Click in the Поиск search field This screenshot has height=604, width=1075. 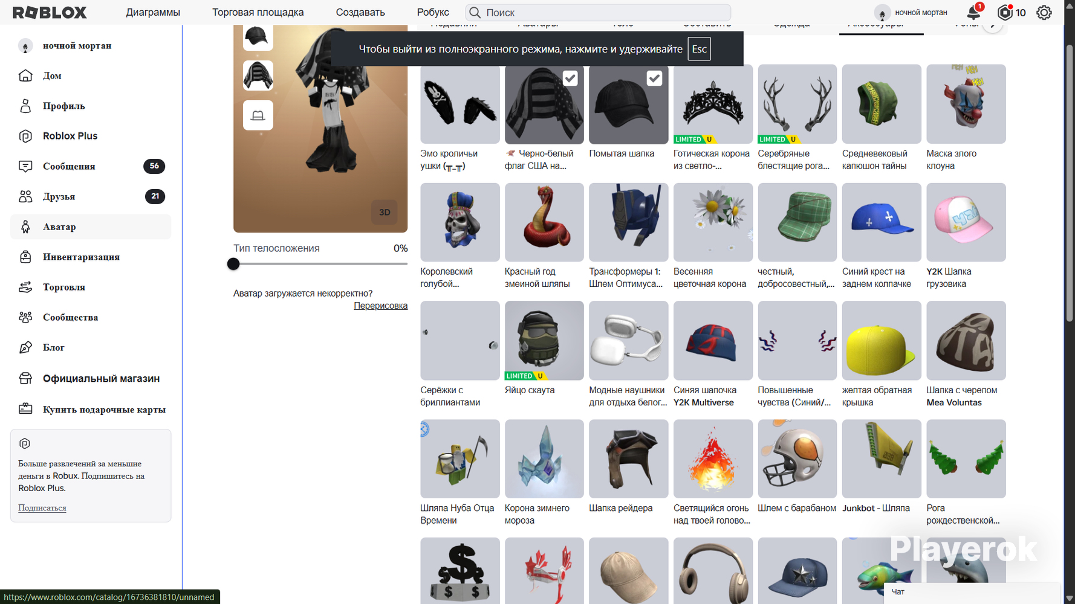coord(598,12)
